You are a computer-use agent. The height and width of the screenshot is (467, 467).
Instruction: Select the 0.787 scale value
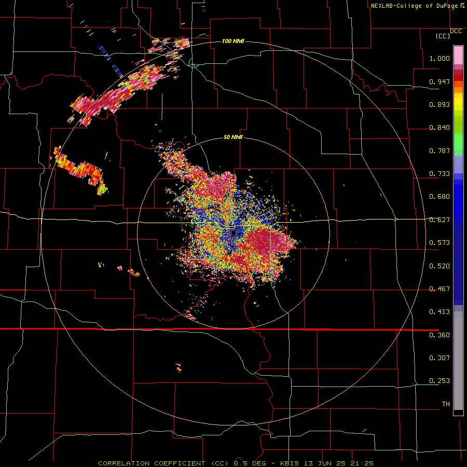tap(439, 150)
